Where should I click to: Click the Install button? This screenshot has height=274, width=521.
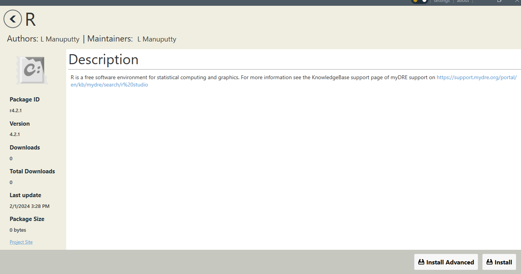[499, 262]
